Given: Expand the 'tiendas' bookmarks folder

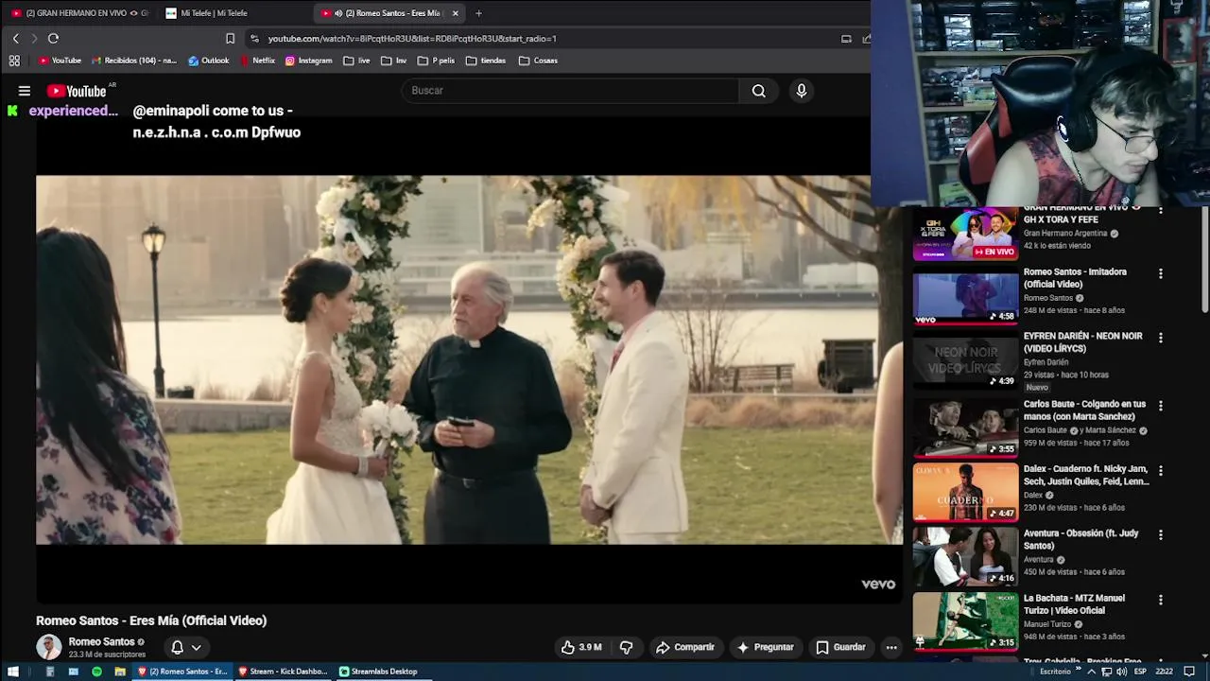Looking at the screenshot, I should click(486, 61).
